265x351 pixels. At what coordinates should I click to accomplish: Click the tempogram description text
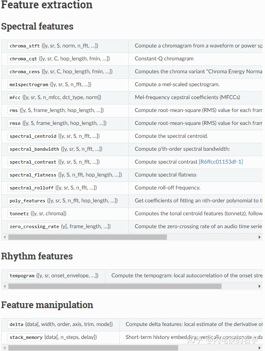187,276
